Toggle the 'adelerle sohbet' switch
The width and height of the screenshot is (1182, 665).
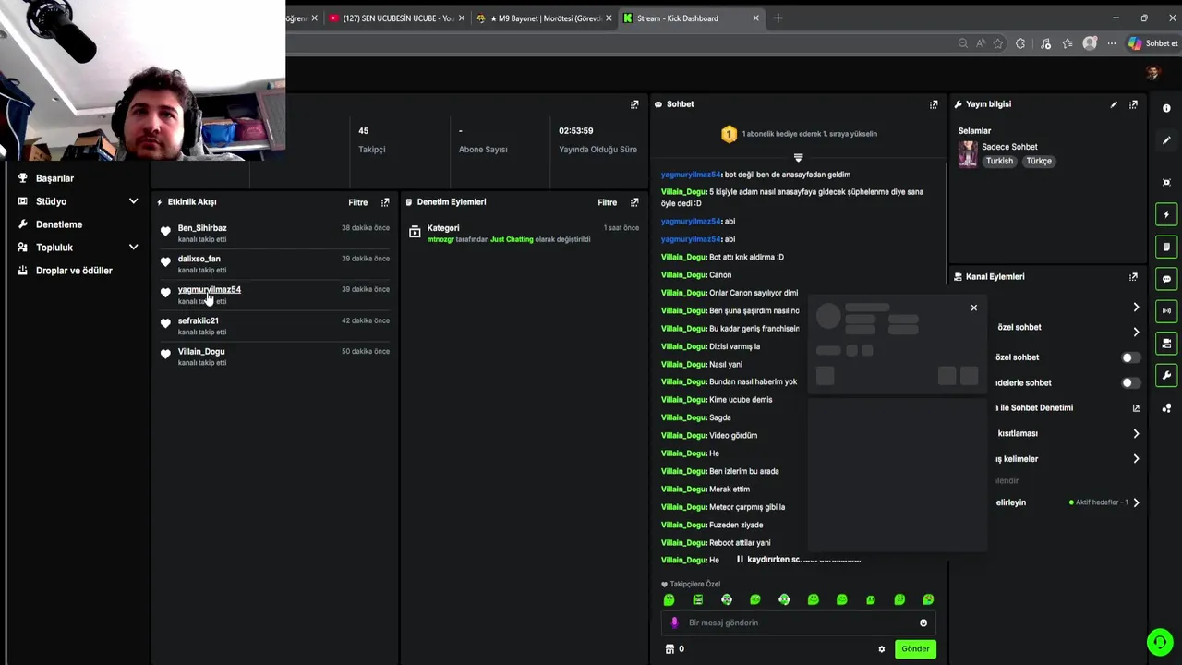(1130, 382)
